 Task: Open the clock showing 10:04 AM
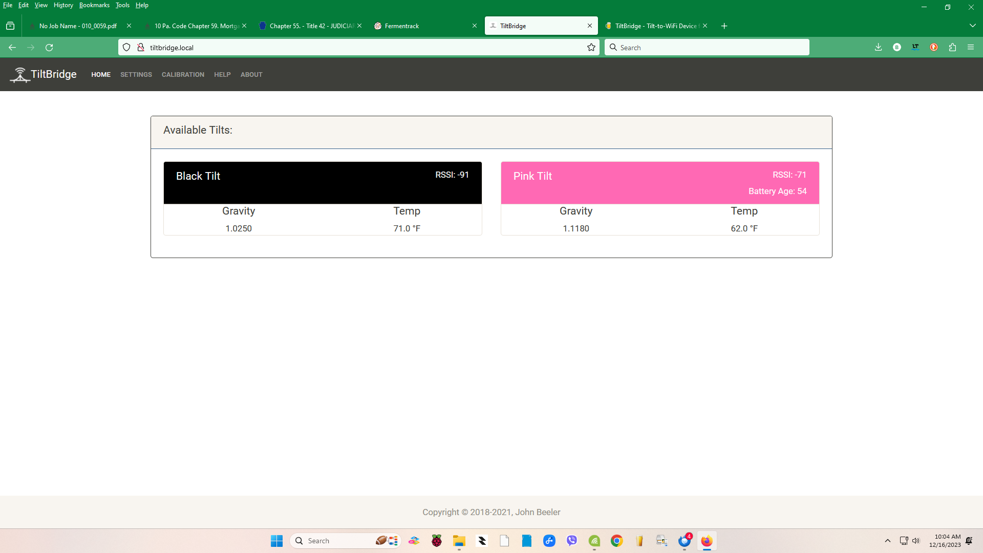pyautogui.click(x=945, y=541)
